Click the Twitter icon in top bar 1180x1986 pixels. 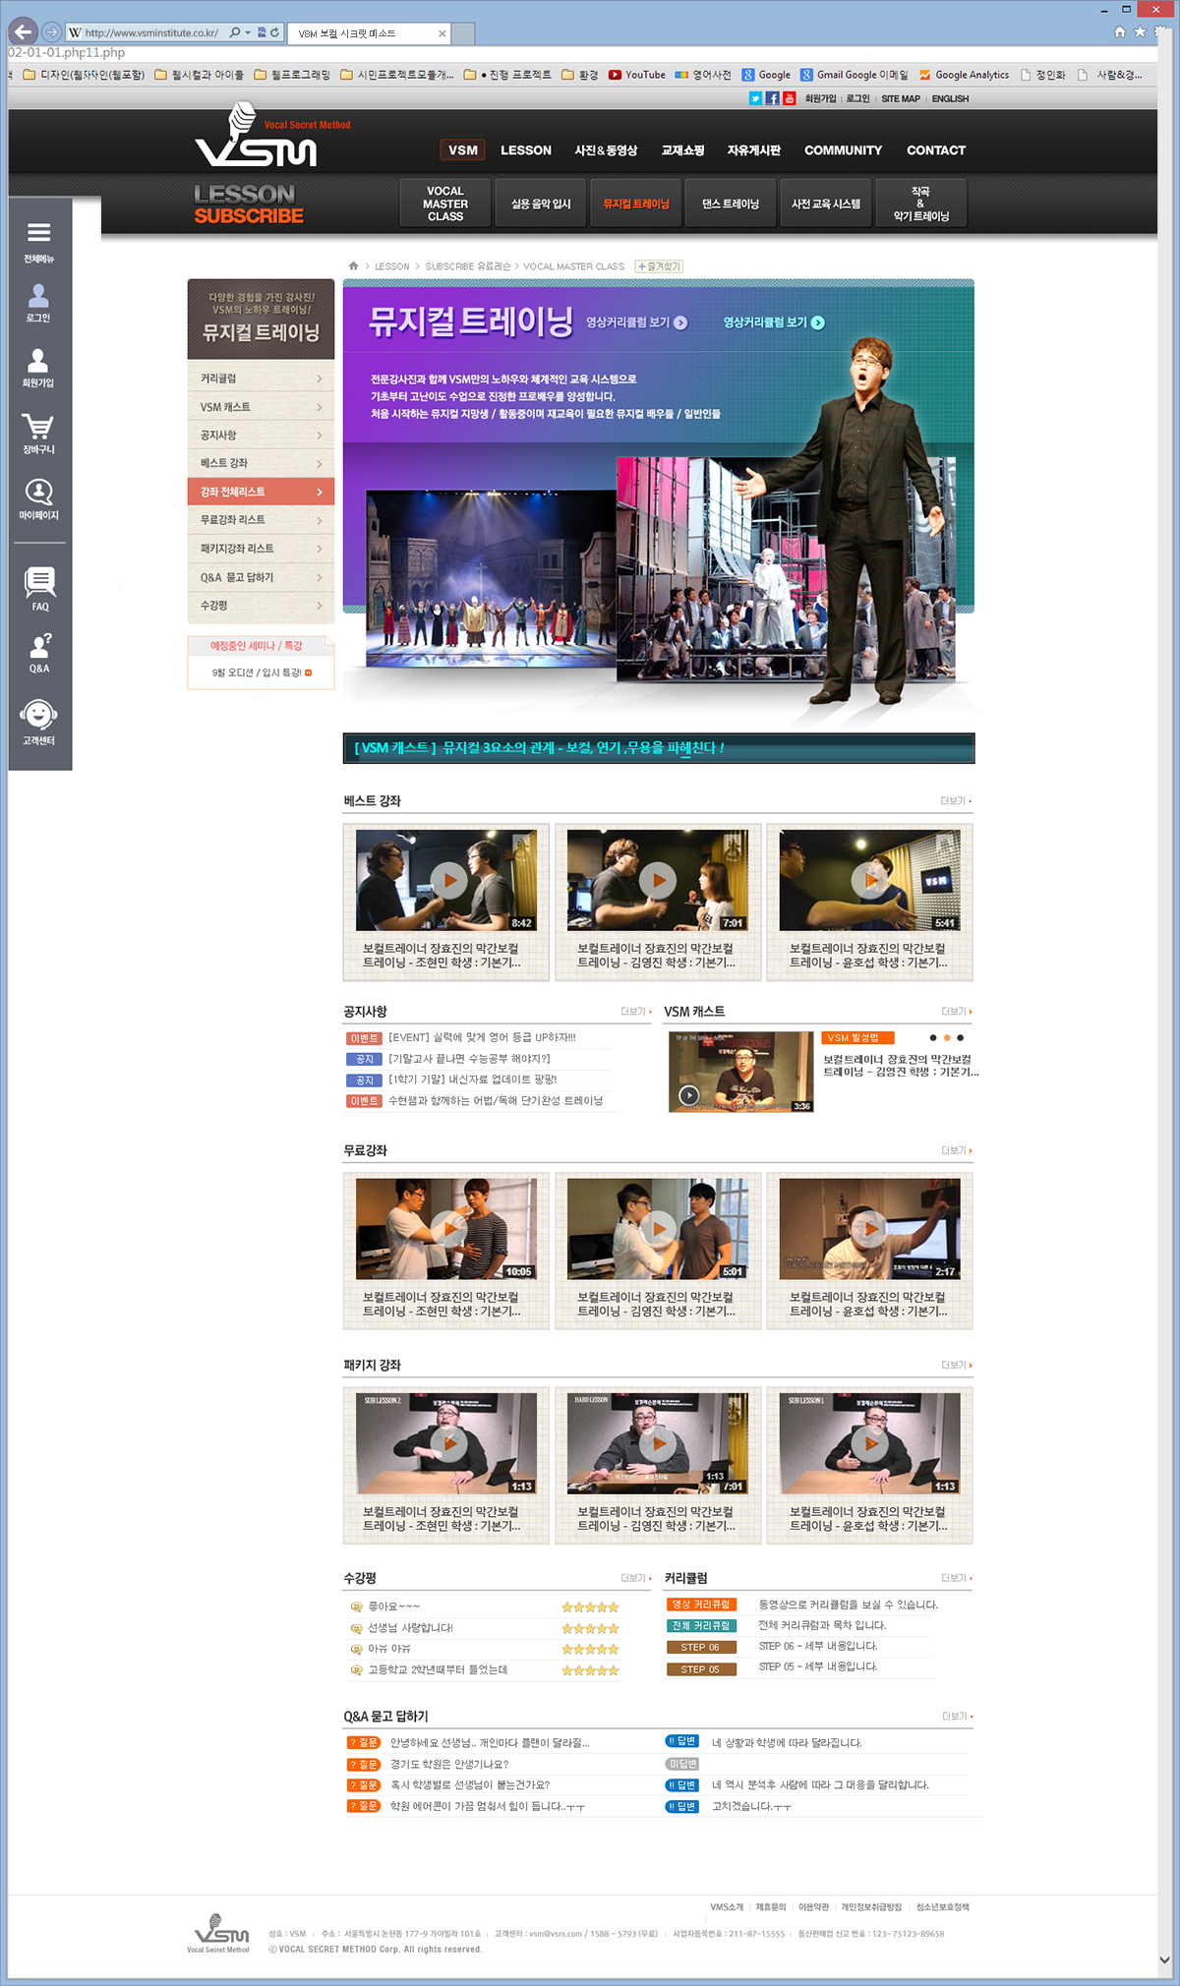click(755, 98)
